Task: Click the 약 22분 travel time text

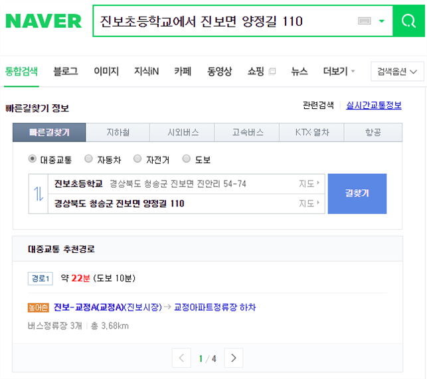Action: coord(76,278)
